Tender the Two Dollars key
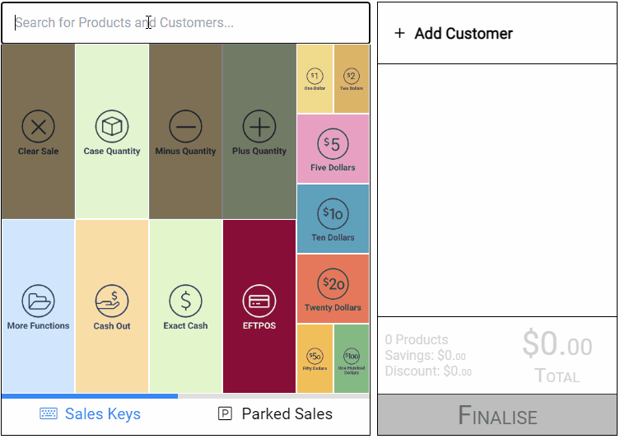 pyautogui.click(x=352, y=79)
